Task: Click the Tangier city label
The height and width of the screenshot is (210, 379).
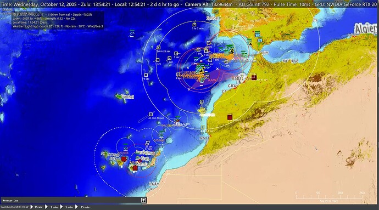Action: pyautogui.click(x=263, y=53)
